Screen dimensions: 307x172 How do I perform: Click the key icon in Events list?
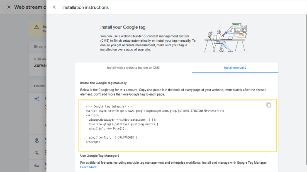(37, 165)
